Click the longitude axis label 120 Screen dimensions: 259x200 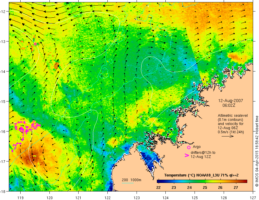coord(49,198)
